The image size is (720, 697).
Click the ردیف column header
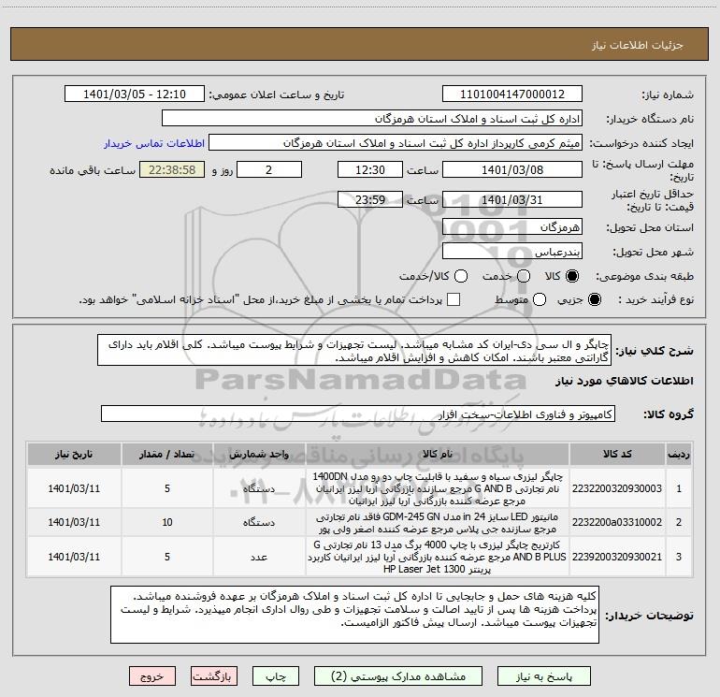tap(679, 454)
